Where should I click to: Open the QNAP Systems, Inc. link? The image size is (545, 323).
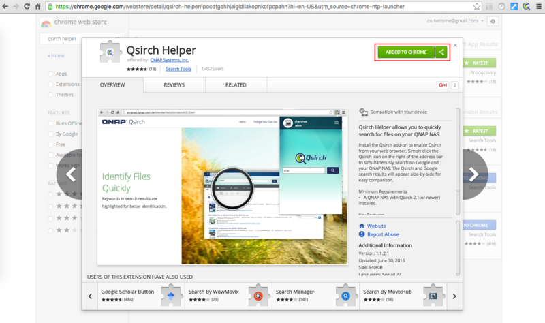pyautogui.click(x=169, y=60)
